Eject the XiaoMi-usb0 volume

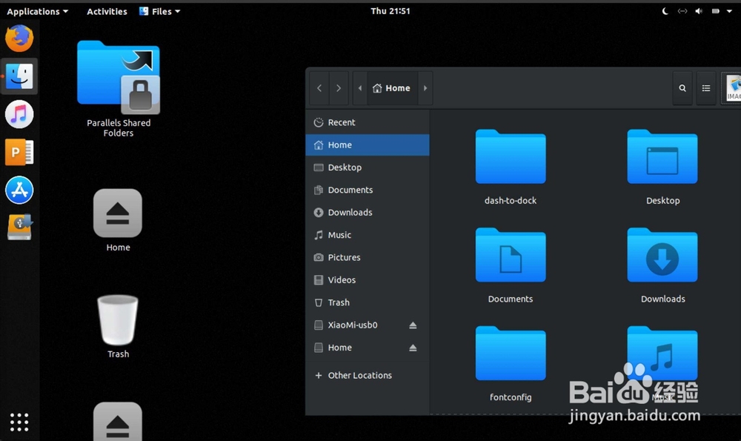point(413,325)
